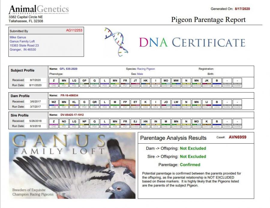Select the JO marker cell in Dam Profile
270x208 pixels.
[x=166, y=104]
